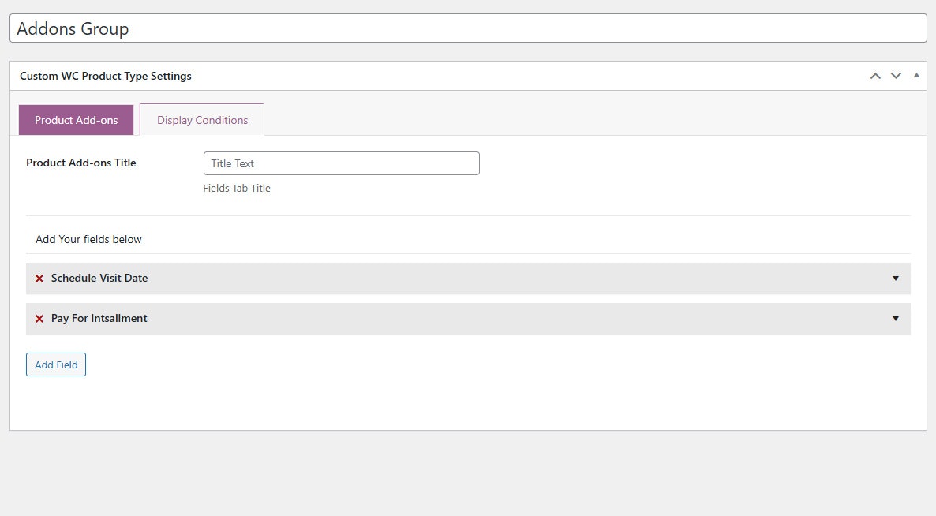This screenshot has height=516, width=936.
Task: Remove the Schedule Visit Date field
Action: (39, 279)
